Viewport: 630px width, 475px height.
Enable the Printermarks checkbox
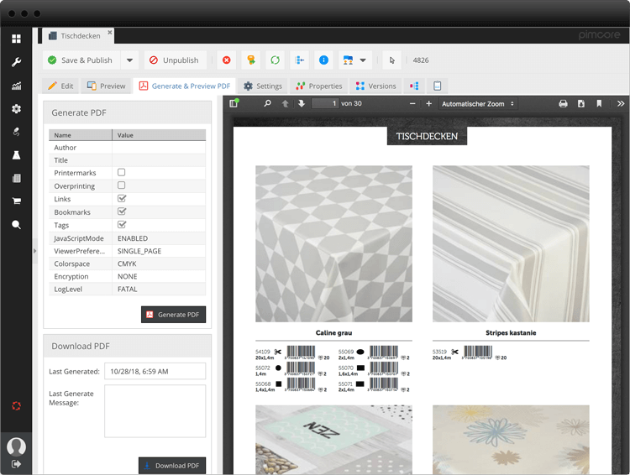(x=122, y=173)
